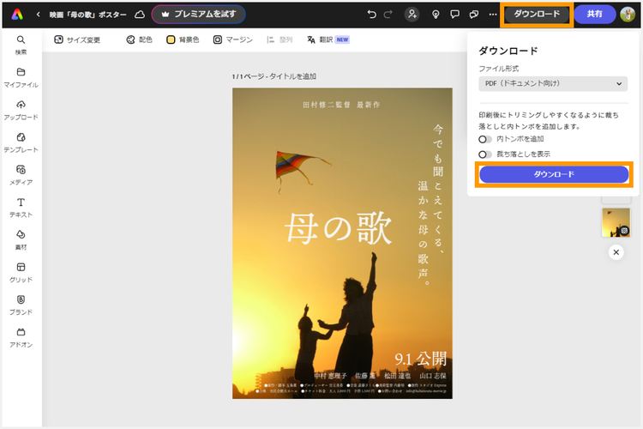Click the top bar ダウンロード button

[537, 15]
